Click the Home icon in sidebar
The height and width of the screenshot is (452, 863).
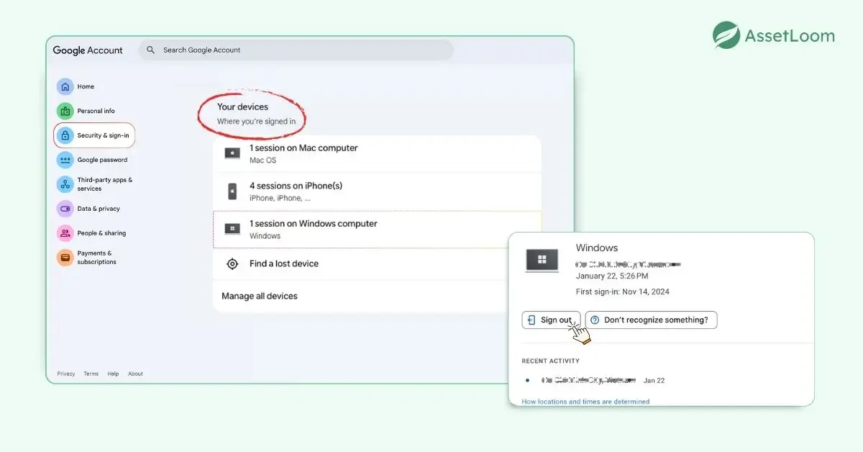click(65, 86)
